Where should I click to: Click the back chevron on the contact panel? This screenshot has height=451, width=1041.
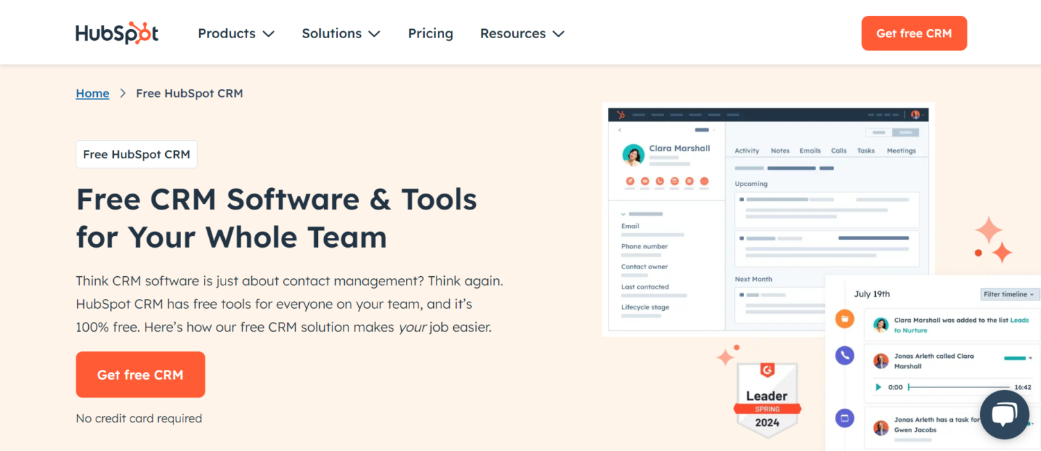pos(620,130)
